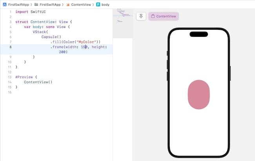The image size is (255, 161).
Task: Open the ContentView file breadcrumb menu
Action: pos(81,4)
